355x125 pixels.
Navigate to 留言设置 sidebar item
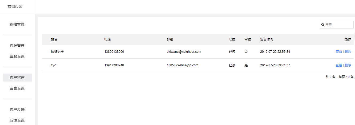17,88
